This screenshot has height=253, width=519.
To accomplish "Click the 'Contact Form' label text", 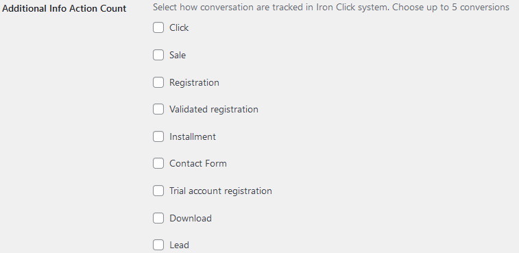I will tap(198, 164).
